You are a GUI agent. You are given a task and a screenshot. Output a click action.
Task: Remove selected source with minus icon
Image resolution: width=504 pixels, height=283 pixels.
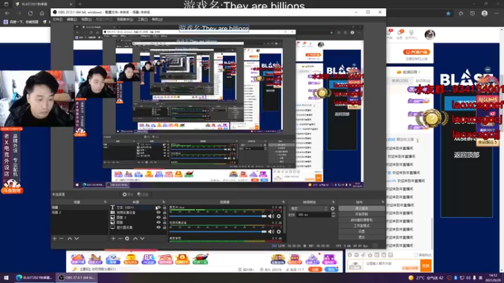[x=120, y=239]
